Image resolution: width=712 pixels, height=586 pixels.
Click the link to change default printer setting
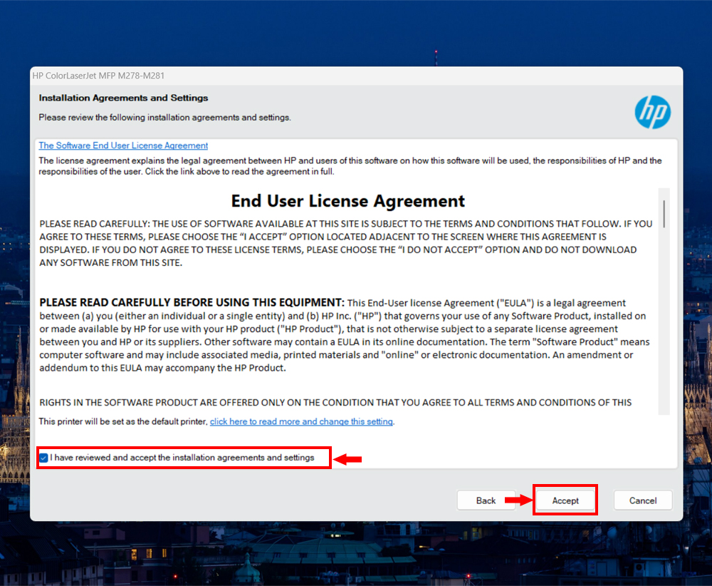click(x=301, y=421)
